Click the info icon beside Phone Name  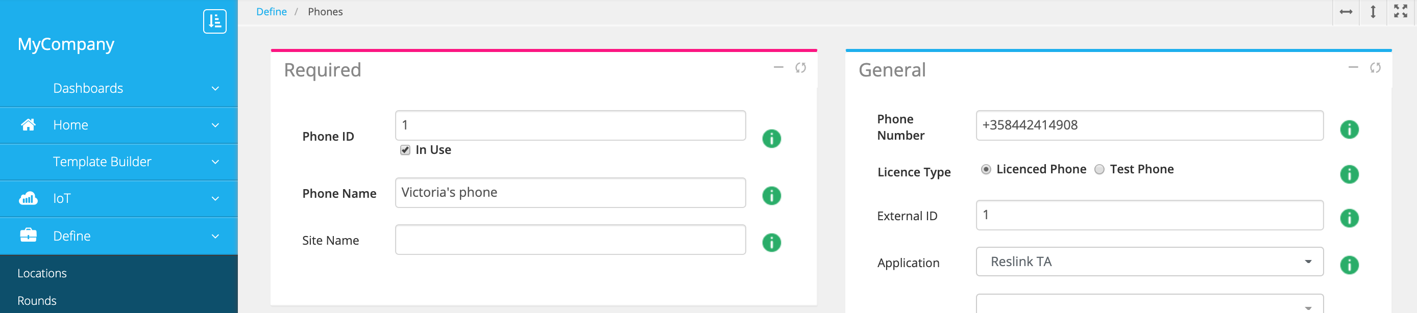[771, 195]
